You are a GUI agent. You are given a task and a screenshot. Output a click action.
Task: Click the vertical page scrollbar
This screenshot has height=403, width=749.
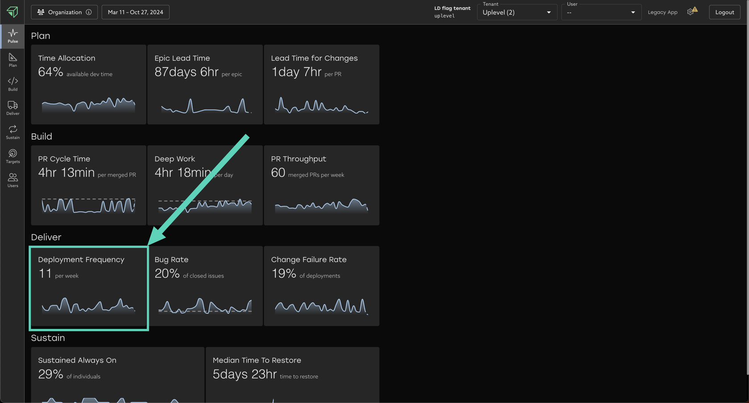[747, 187]
